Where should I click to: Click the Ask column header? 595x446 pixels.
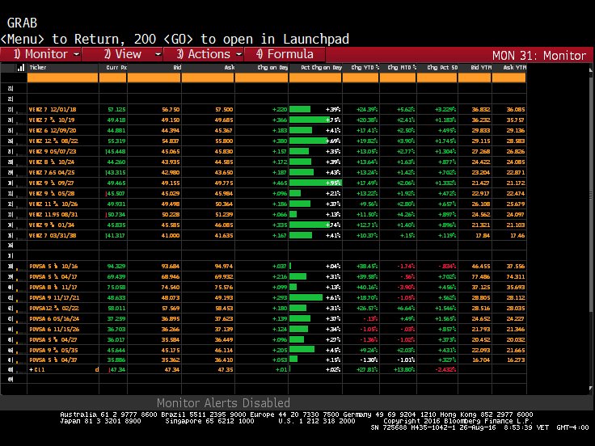coord(230,68)
